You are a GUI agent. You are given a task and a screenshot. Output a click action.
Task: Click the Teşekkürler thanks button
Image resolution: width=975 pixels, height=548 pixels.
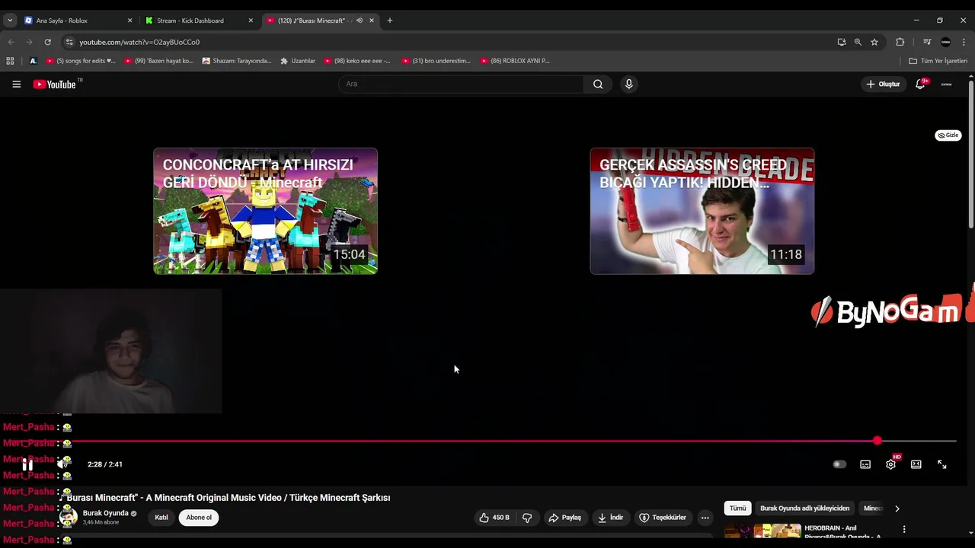coord(663,518)
